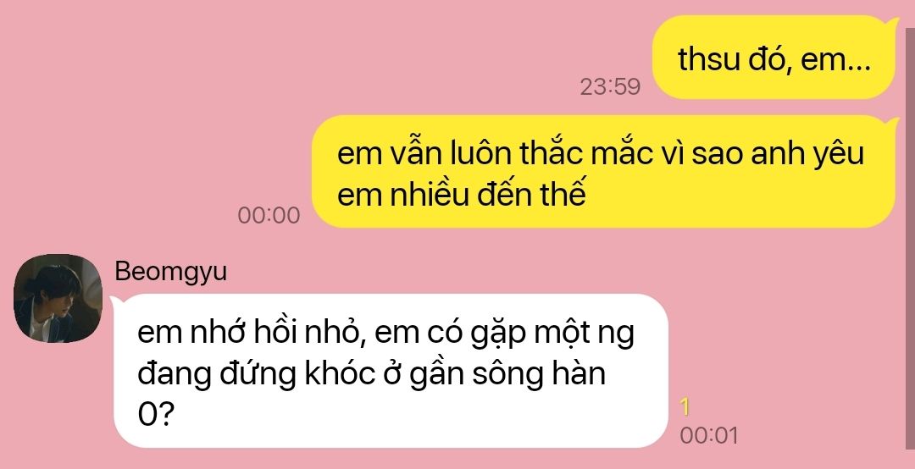915x469 pixels.
Task: Select the 'thsu đó, em...' yellow bubble
Action: pyautogui.click(x=774, y=58)
